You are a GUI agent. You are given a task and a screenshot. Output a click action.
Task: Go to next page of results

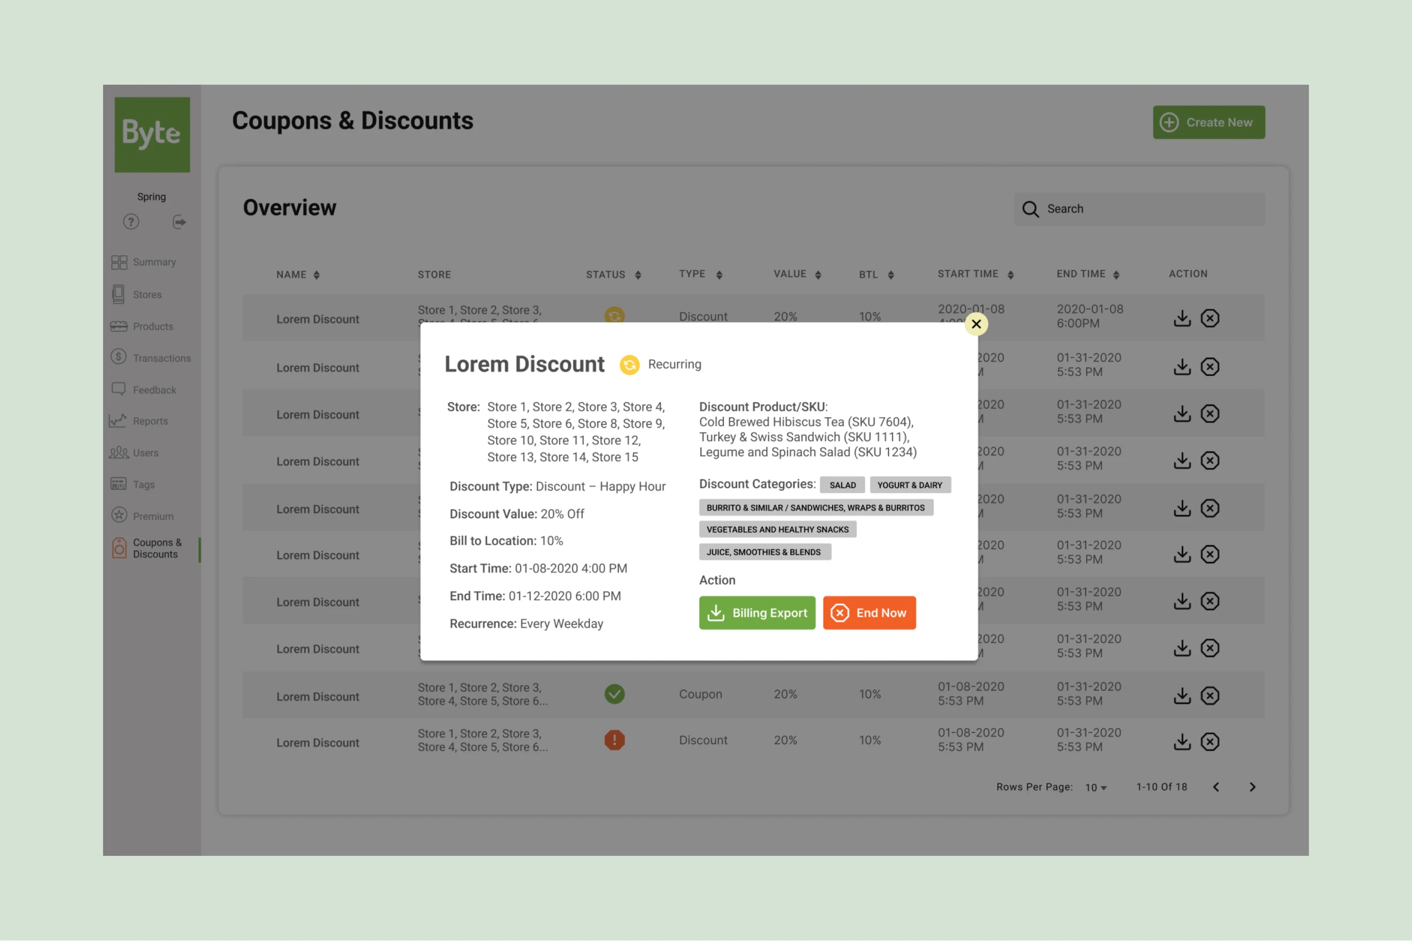point(1252,787)
